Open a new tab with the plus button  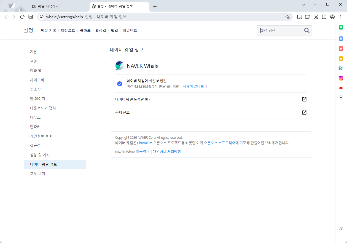155,7
